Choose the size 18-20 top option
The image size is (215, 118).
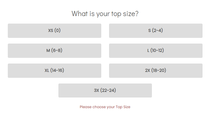156,71
